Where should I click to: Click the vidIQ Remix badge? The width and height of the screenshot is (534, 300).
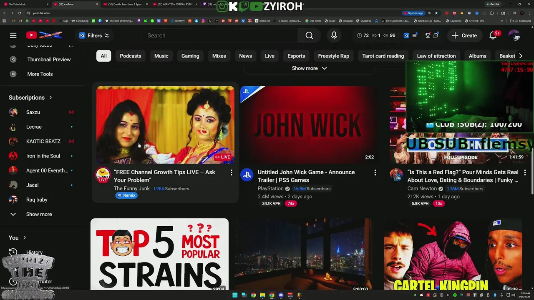click(126, 195)
